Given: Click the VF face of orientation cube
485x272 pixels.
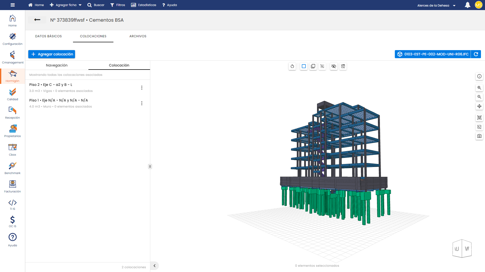Looking at the screenshot, I should point(467,249).
